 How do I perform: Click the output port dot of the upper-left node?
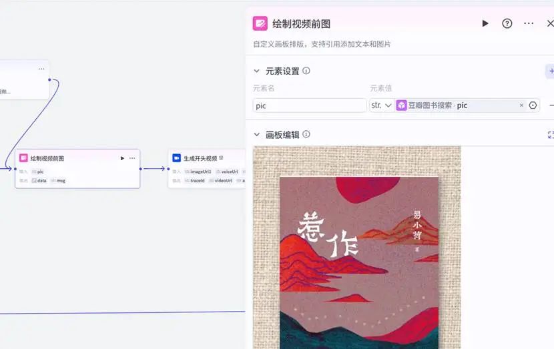(x=49, y=80)
